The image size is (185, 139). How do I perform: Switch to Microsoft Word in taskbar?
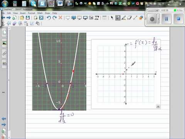[x=60, y=3]
